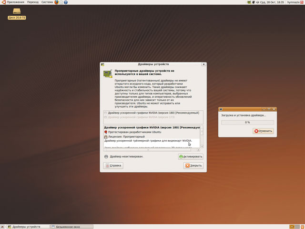
Task: Click the 'Драйверы устройств' title bar
Action: (x=153, y=64)
